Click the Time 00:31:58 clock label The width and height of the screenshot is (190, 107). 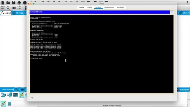[7, 90]
